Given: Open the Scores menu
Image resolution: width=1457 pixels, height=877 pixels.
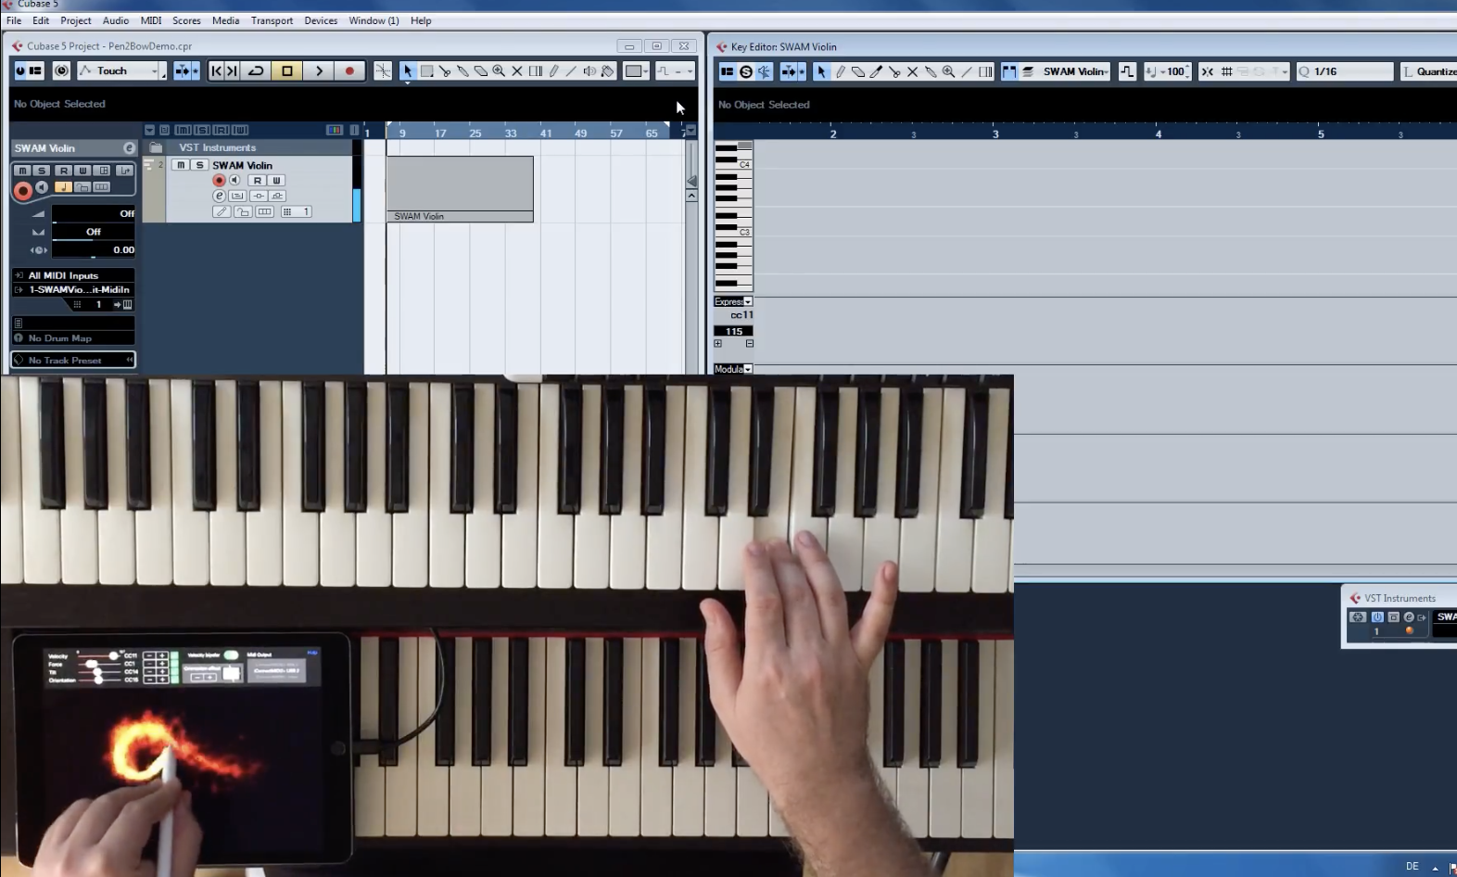Looking at the screenshot, I should point(186,20).
